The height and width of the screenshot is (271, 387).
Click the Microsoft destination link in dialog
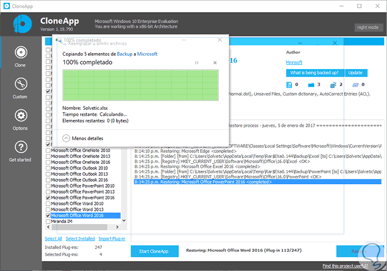[x=147, y=54]
